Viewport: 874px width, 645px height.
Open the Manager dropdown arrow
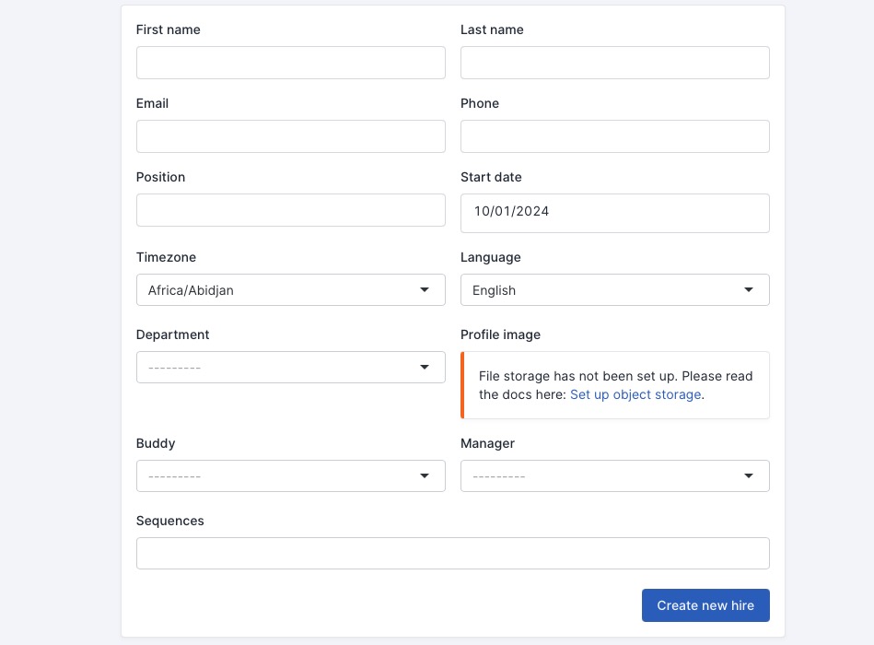point(748,475)
